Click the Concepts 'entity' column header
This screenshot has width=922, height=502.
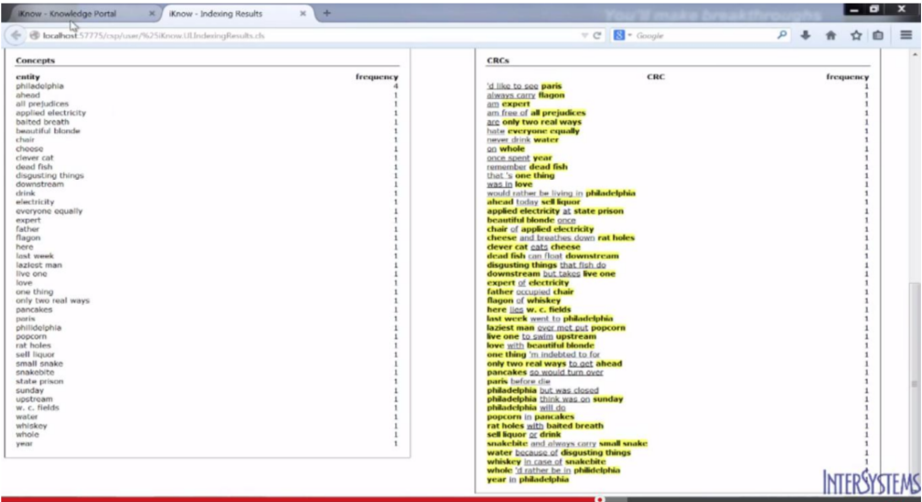(x=28, y=76)
